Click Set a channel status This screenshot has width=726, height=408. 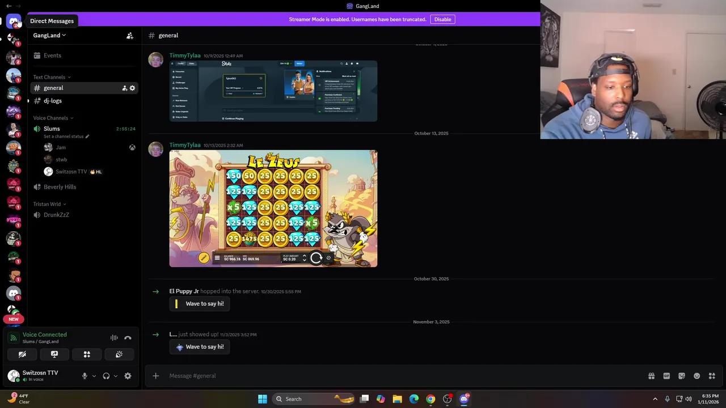pos(66,137)
